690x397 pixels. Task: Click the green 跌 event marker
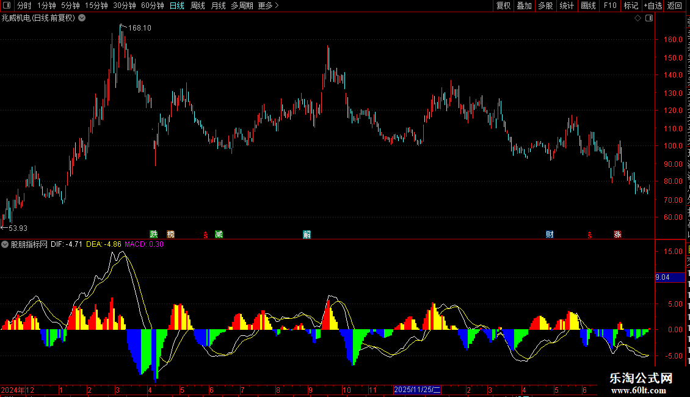pyautogui.click(x=154, y=234)
